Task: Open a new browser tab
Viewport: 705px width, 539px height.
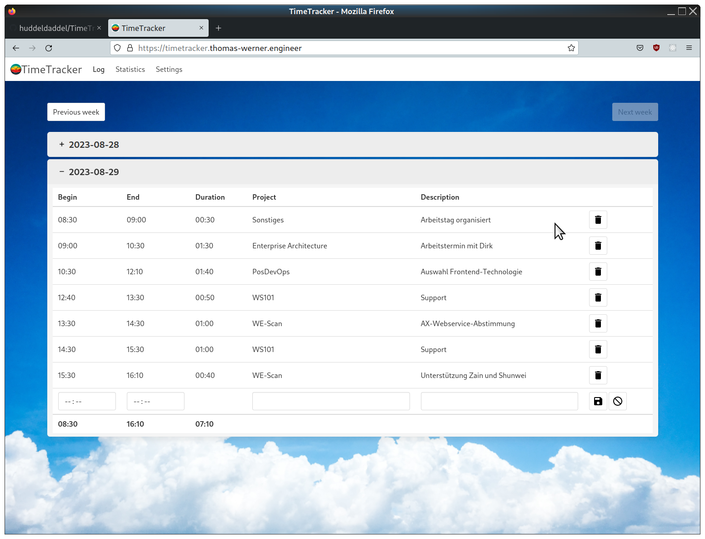Action: tap(218, 28)
